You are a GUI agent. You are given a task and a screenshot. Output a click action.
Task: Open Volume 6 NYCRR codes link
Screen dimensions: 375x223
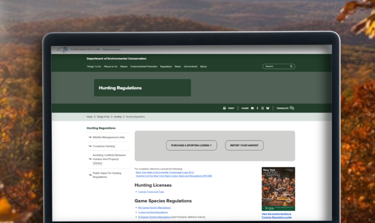click(x=174, y=176)
